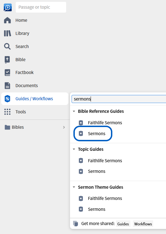
Task: Click Faithlife Sermons icon under Topic Guides
Action: pos(81,161)
